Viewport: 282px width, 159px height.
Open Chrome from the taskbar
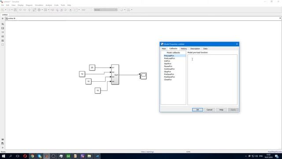[32, 156]
